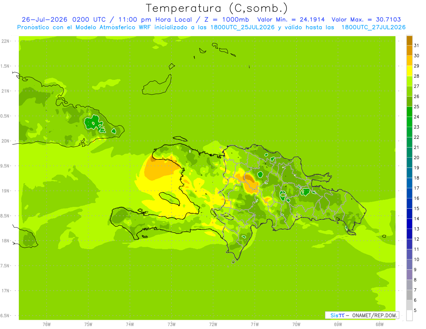Select the lime legend swatch between 27 and 28
The width and height of the screenshot is (426, 329).
click(x=409, y=81)
